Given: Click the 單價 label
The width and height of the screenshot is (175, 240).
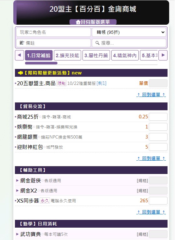Looking at the screenshot, I should [x=144, y=84].
